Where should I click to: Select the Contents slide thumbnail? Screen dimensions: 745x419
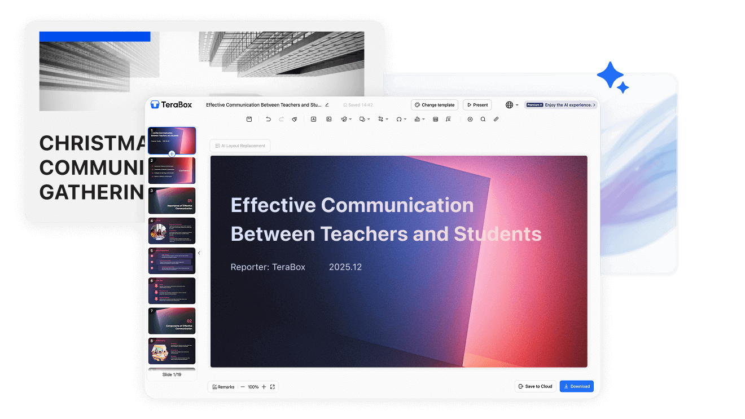point(172,170)
